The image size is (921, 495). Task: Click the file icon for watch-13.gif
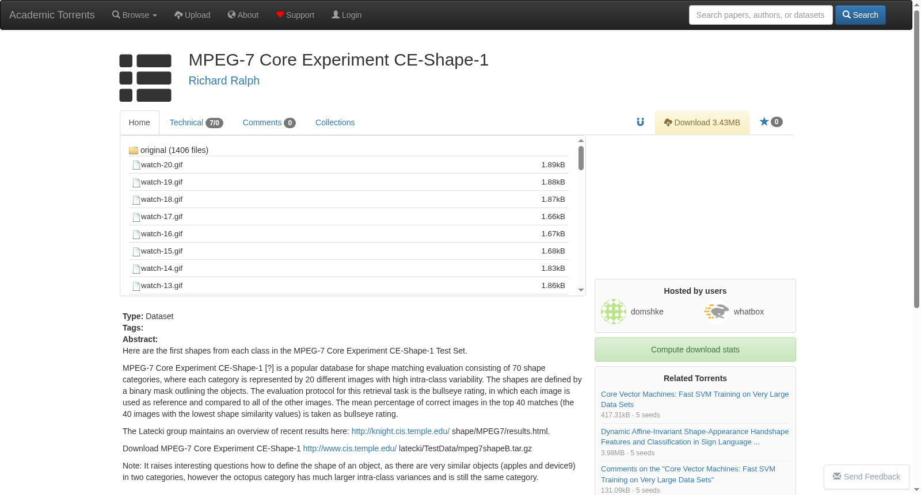coord(136,286)
